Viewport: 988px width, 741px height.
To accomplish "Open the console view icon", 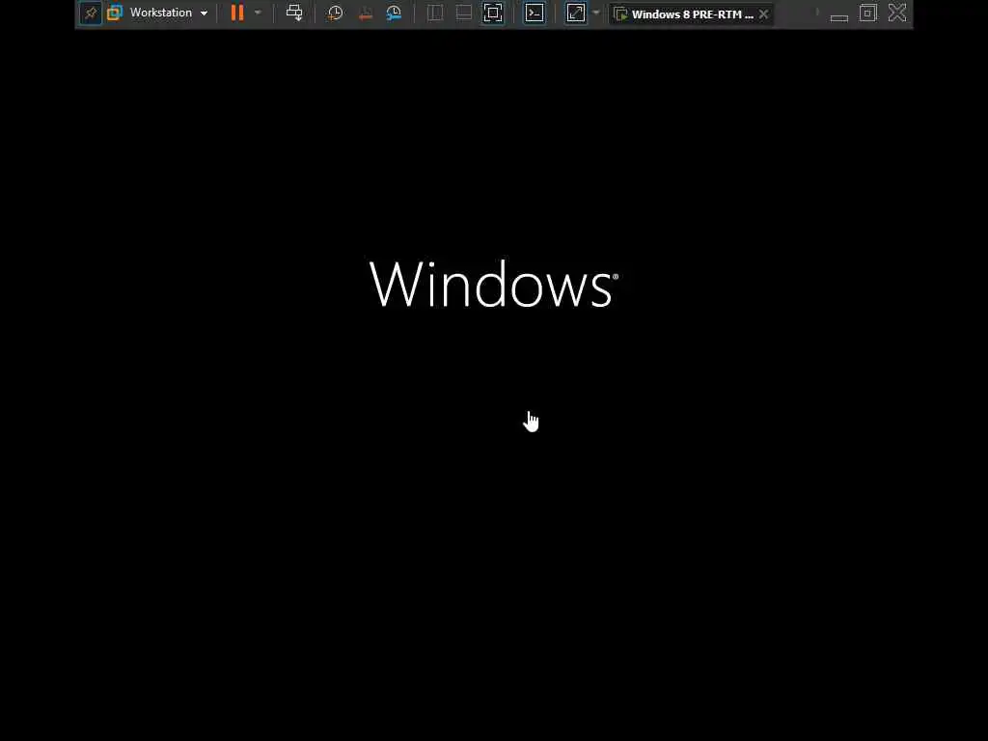I will (x=535, y=13).
